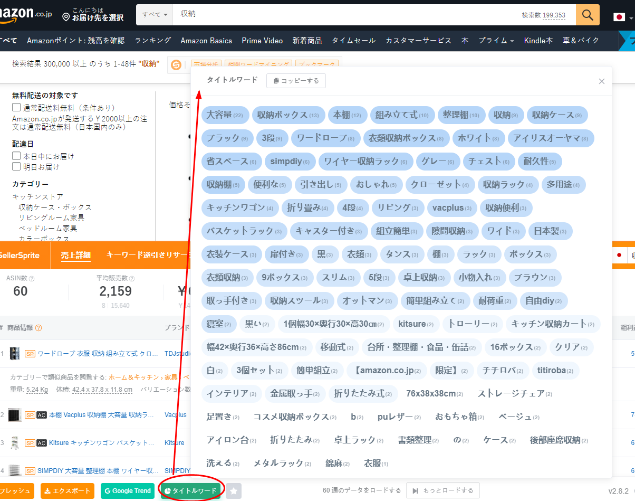This screenshot has width=635, height=501.
Task: Select the 収納ボックス (13) keyword tag
Action: [x=288, y=115]
